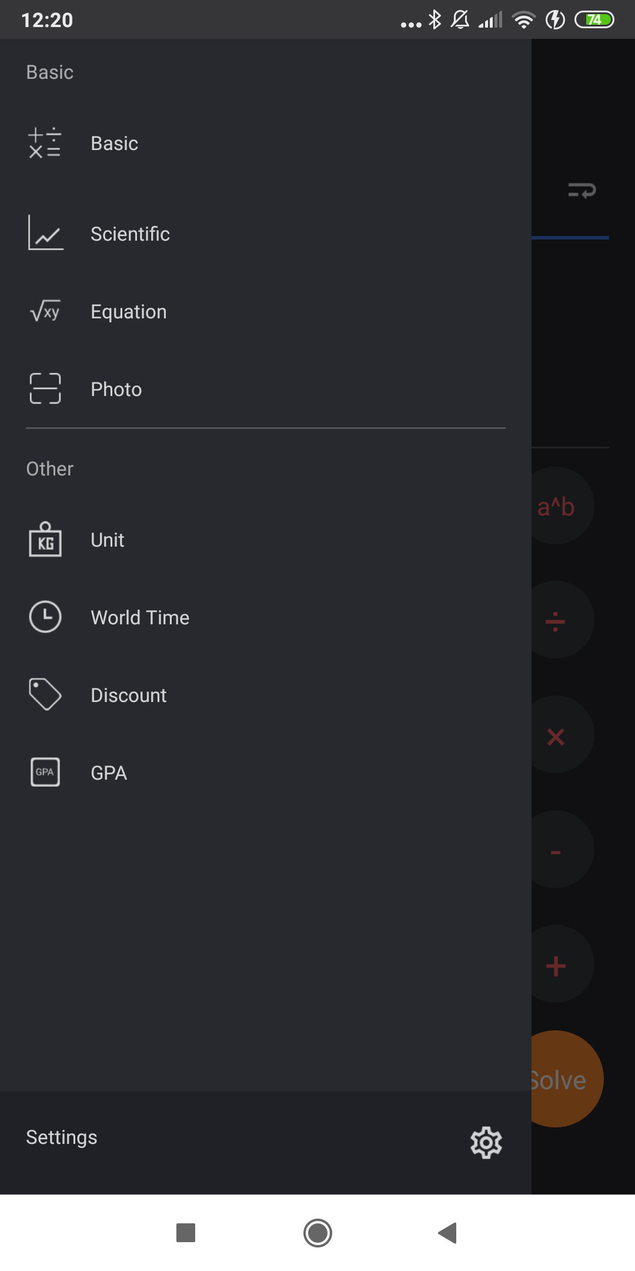Select the Scientific menu item label
Screen dimensions: 635x1271
[x=130, y=234]
